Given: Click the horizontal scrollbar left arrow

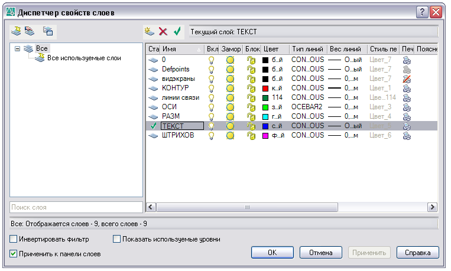Looking at the screenshot, I should pyautogui.click(x=151, y=207).
